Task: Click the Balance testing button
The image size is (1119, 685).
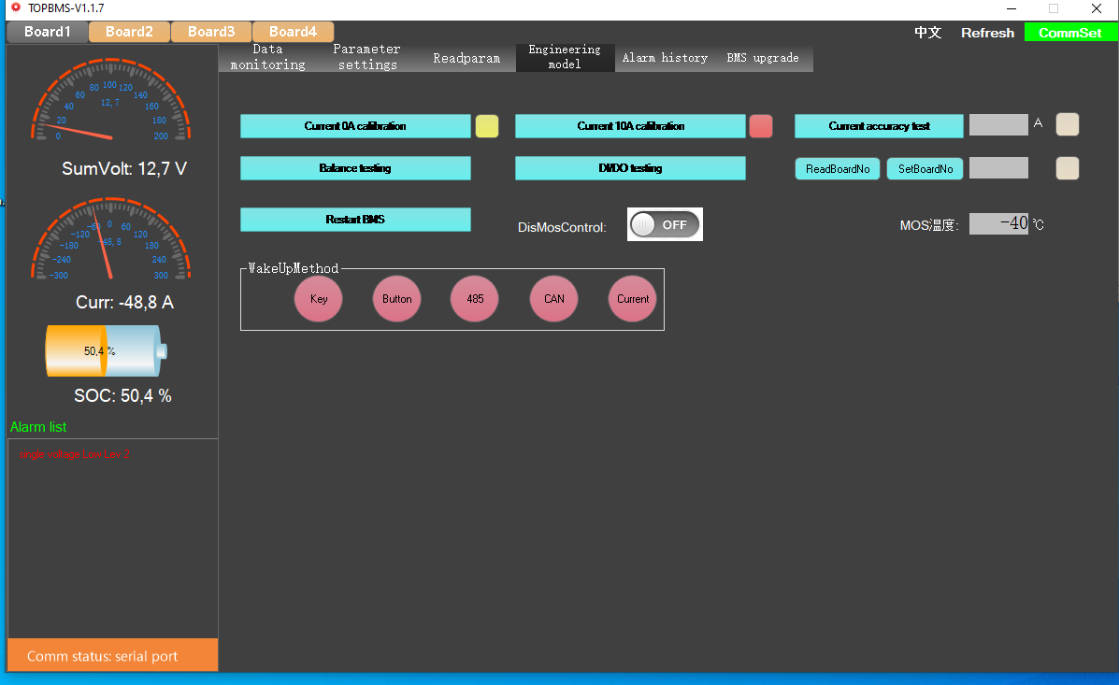Action: pyautogui.click(x=355, y=168)
